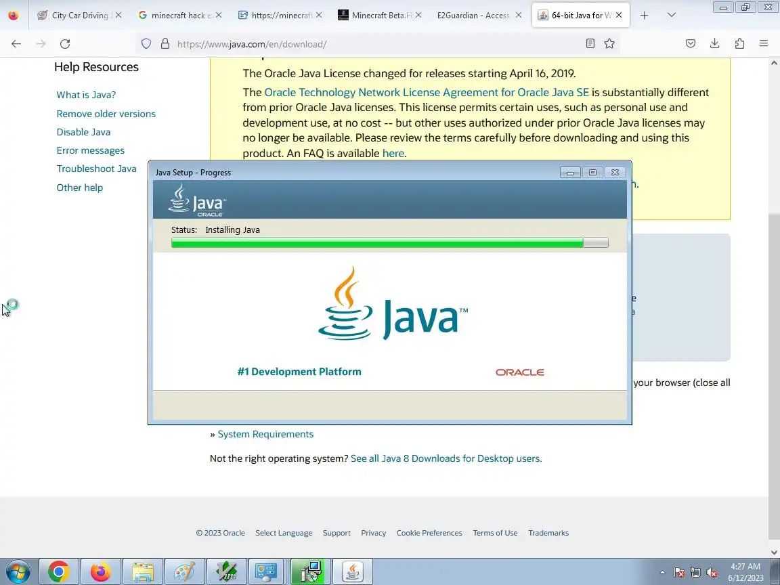Open Paint from the taskbar
The image size is (780, 585).
coord(184,571)
